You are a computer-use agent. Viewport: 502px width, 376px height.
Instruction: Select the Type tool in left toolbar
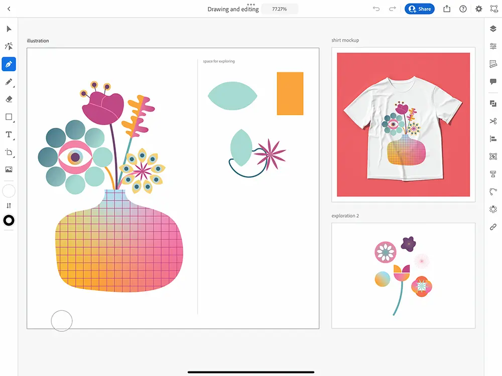(9, 134)
